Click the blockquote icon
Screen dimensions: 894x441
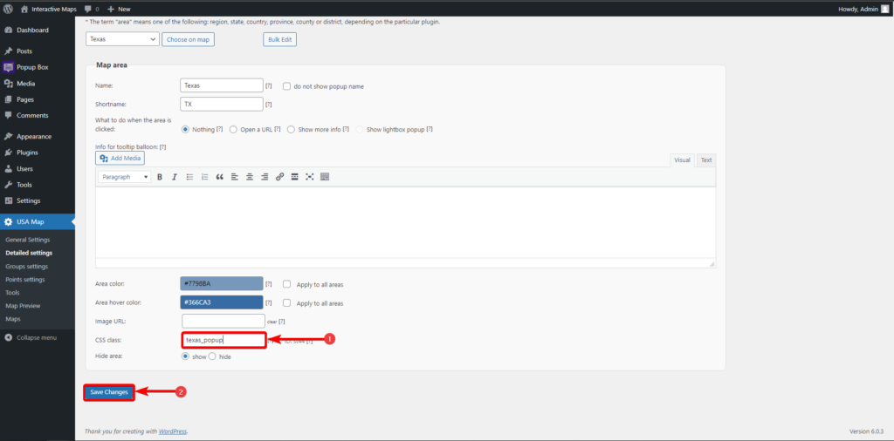219,177
